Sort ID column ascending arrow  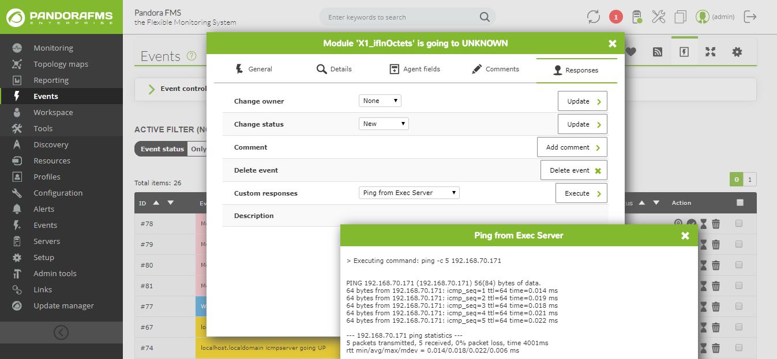156,203
